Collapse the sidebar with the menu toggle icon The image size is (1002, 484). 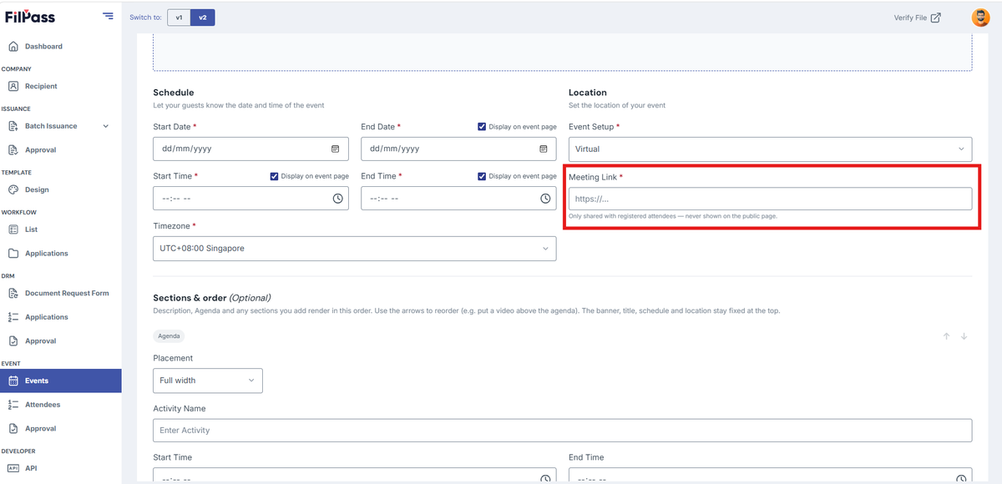pyautogui.click(x=108, y=16)
